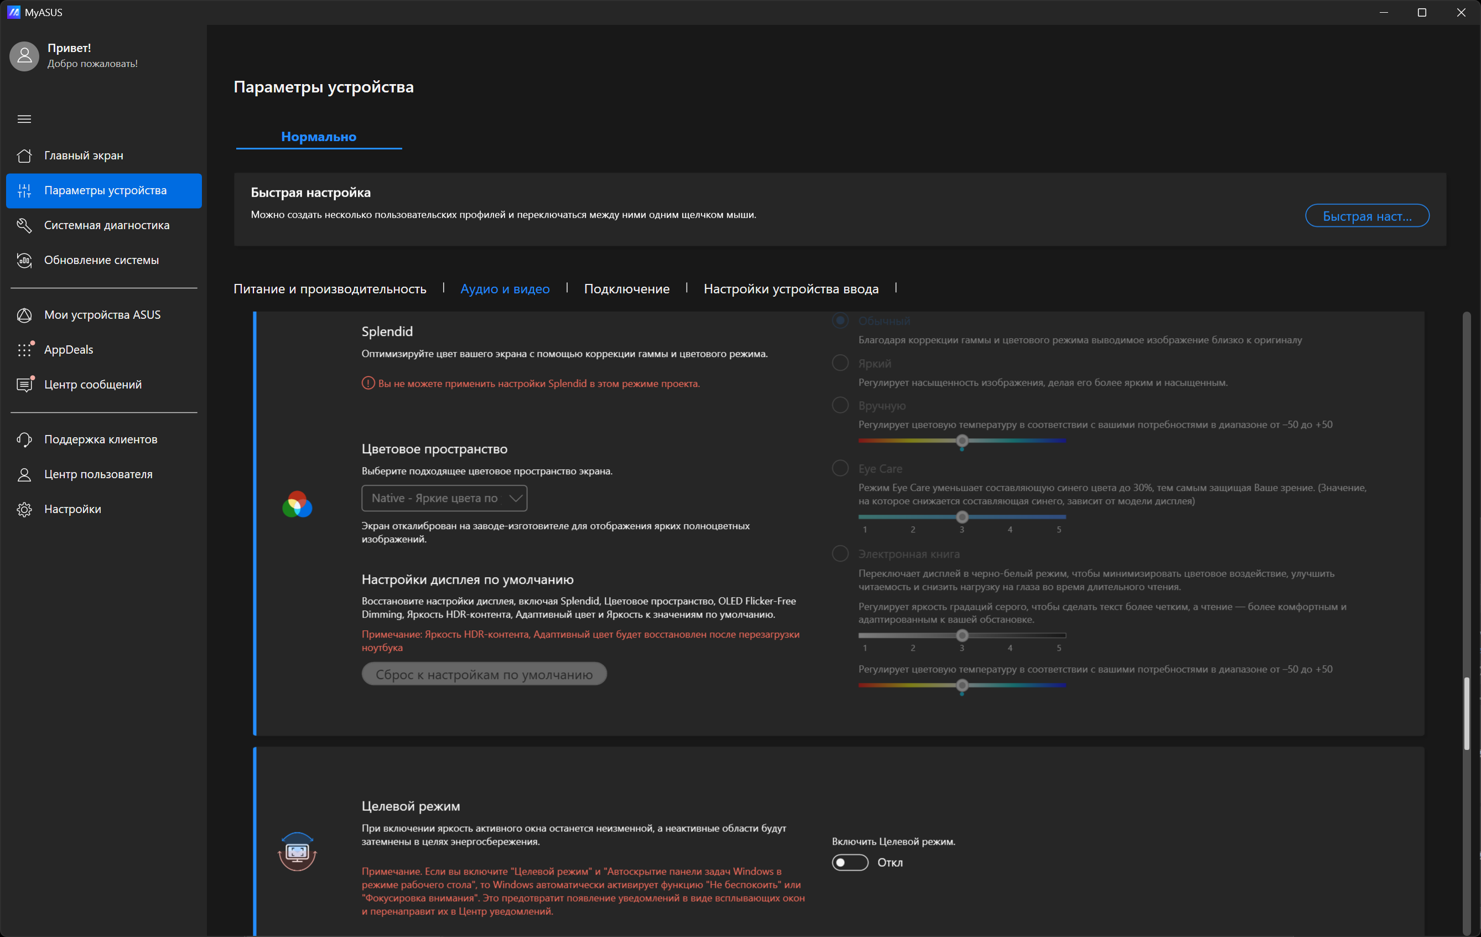Click the Быстрая настройка heading

(x=310, y=193)
